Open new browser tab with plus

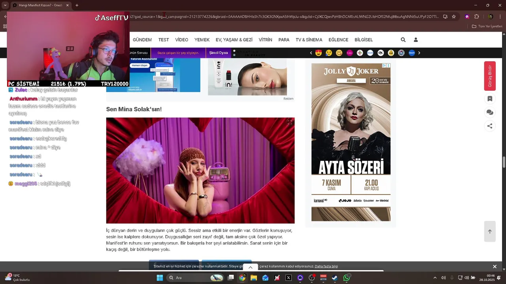coord(77,5)
